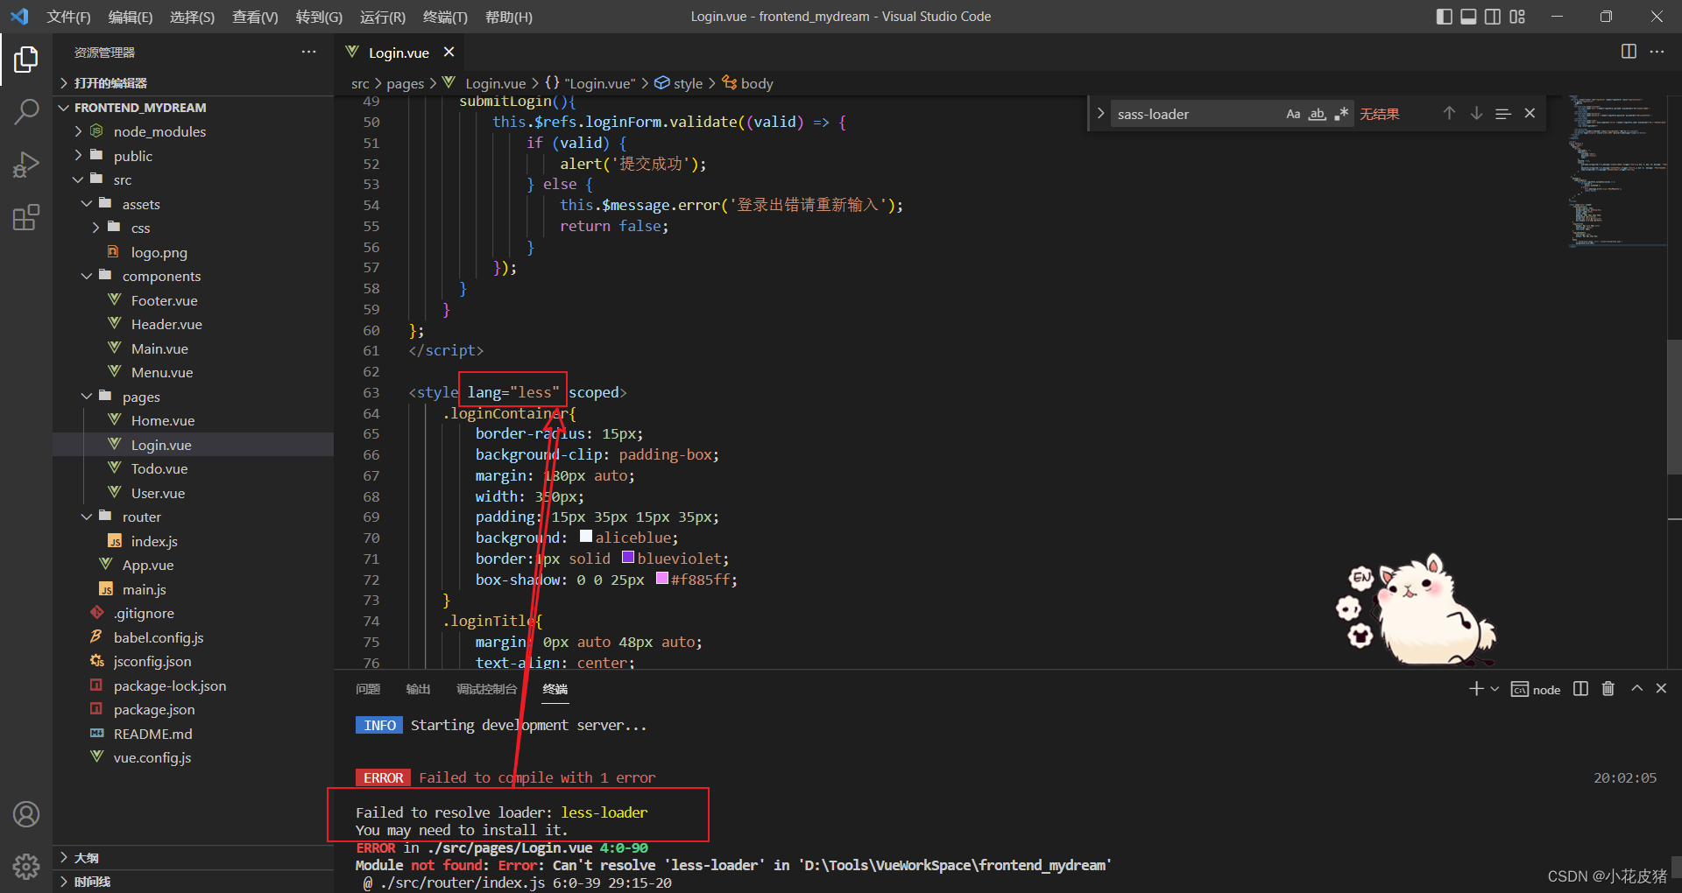
Task: Click the src breadcrumb link
Action: click(360, 83)
